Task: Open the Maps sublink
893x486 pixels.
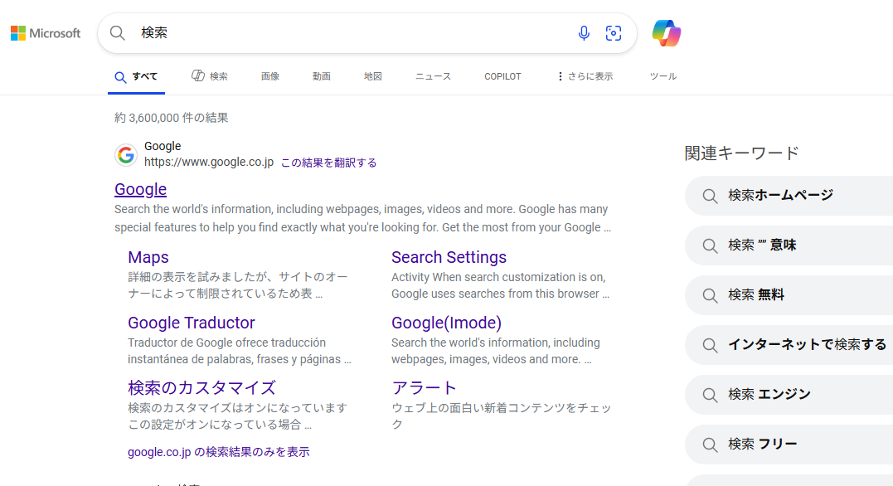Action: coord(148,257)
